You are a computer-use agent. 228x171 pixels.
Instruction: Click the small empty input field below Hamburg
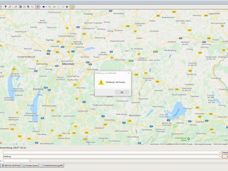16,161
